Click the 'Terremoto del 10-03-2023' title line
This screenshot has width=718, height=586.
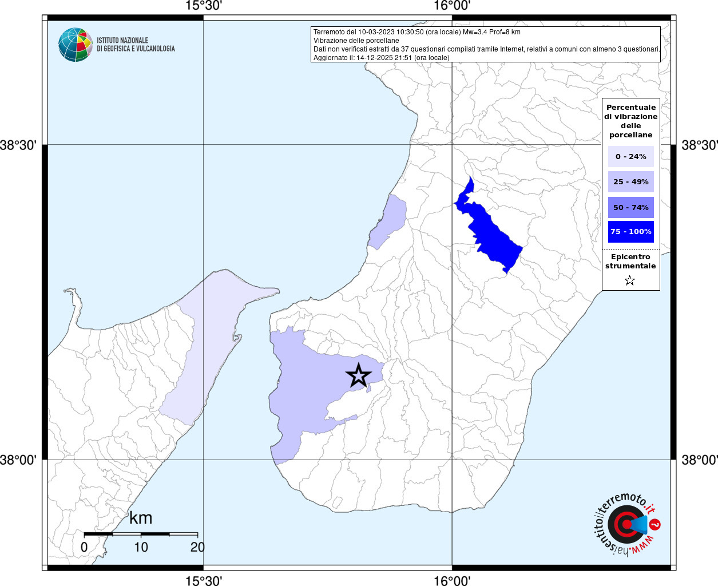pyautogui.click(x=417, y=32)
